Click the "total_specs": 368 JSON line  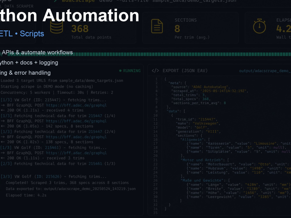click(191, 99)
